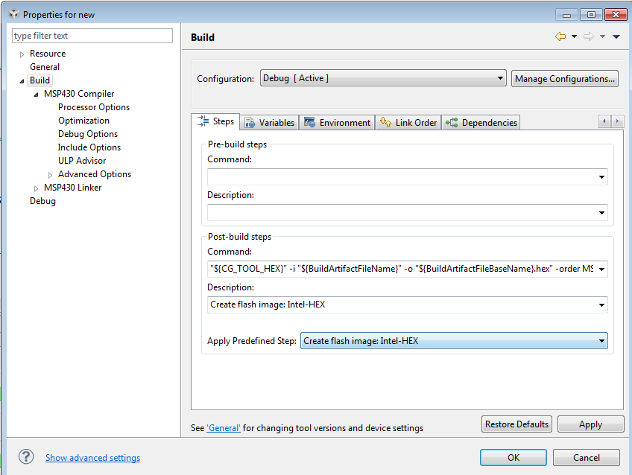Image resolution: width=632 pixels, height=475 pixels.
Task: Open the 'General' hyperlink
Action: pyautogui.click(x=224, y=428)
